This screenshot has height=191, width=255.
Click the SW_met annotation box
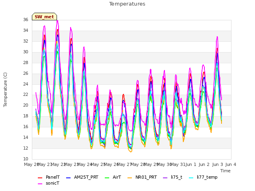pyautogui.click(x=44, y=17)
